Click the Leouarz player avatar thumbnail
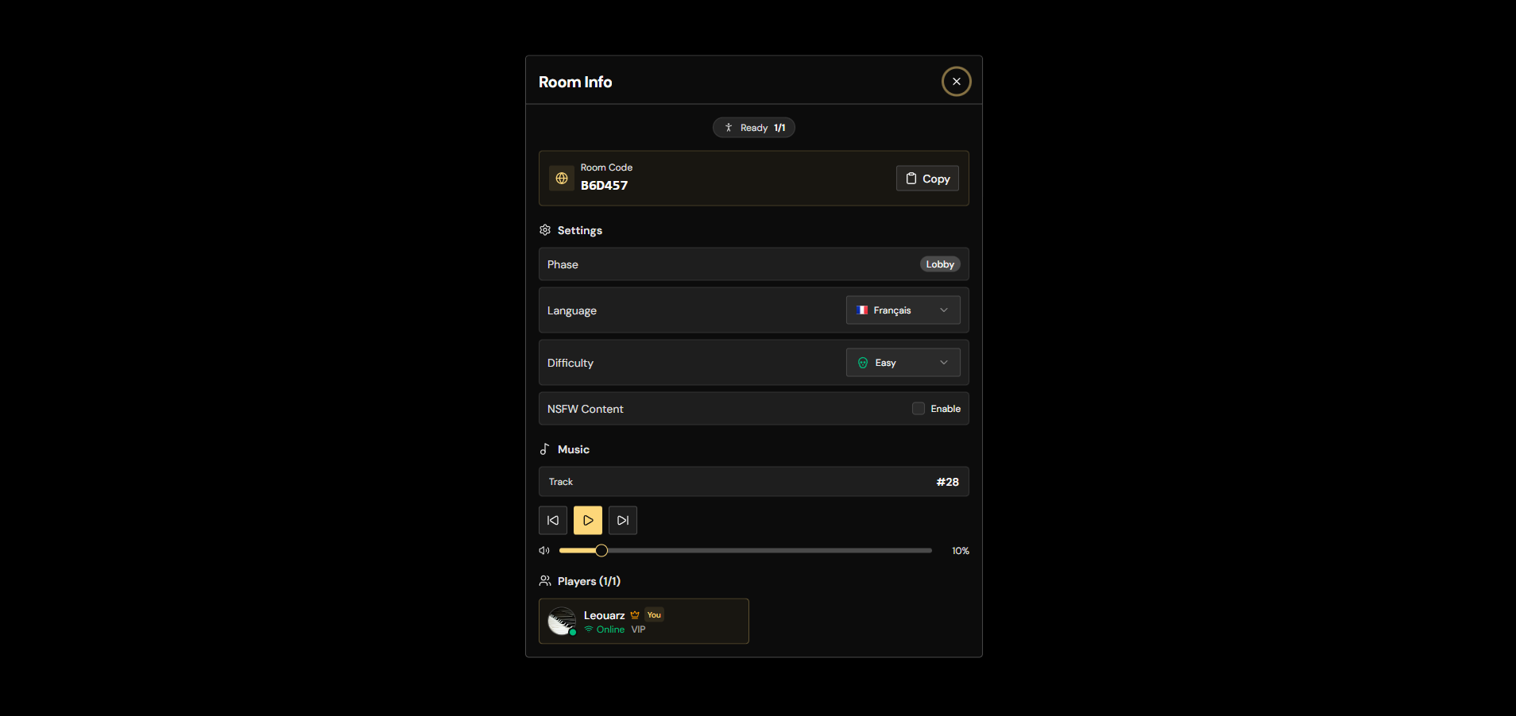 pyautogui.click(x=562, y=621)
